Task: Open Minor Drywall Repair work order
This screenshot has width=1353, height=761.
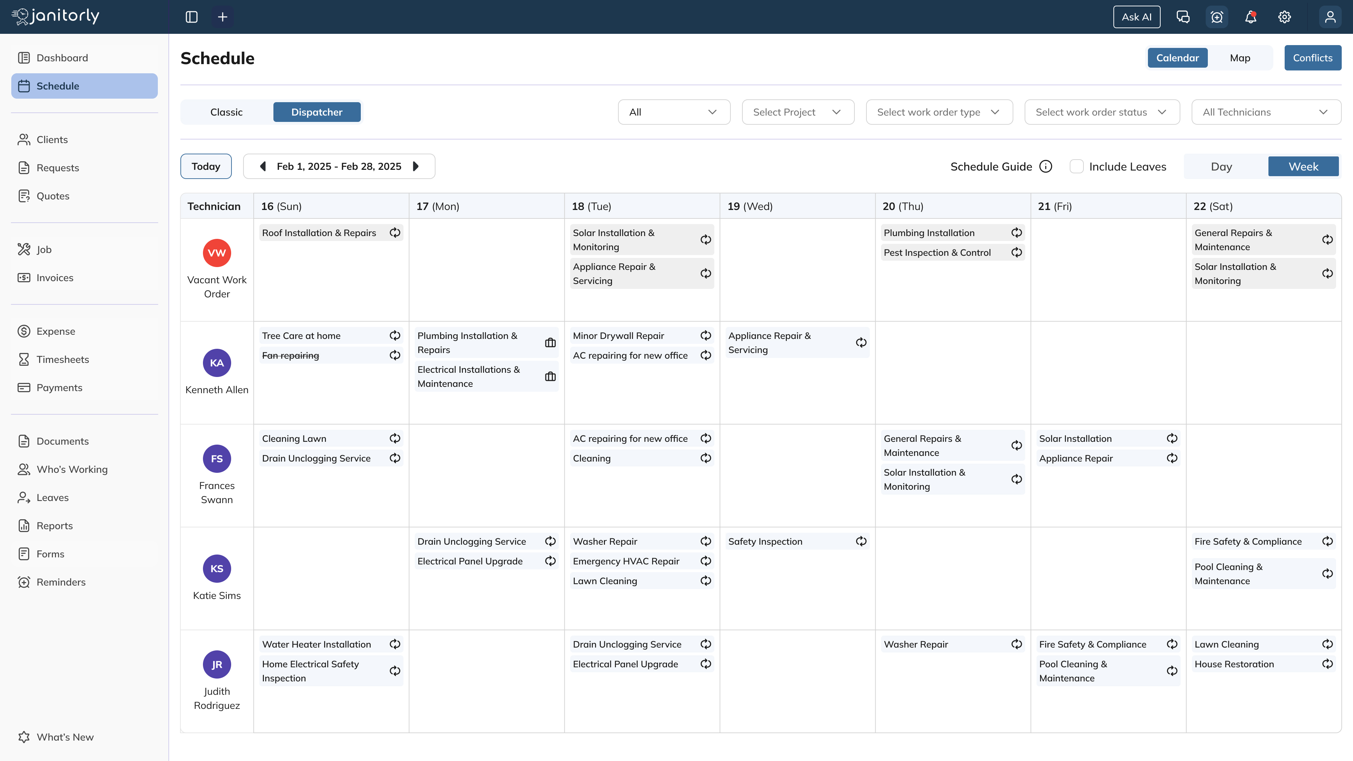Action: coord(642,336)
